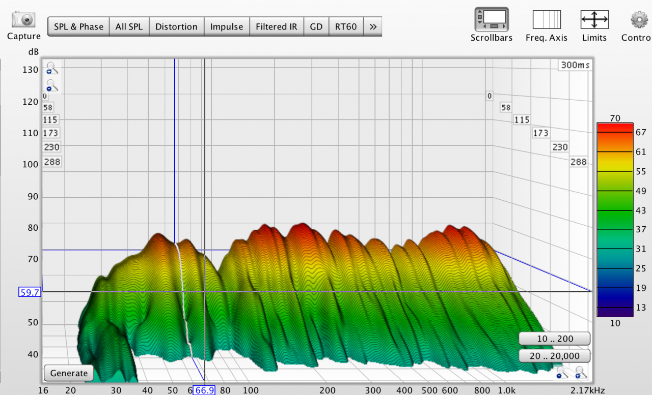Screen dimensions: 652x395
Task: Click the 130 value on the dB axis
Action: pos(31,70)
